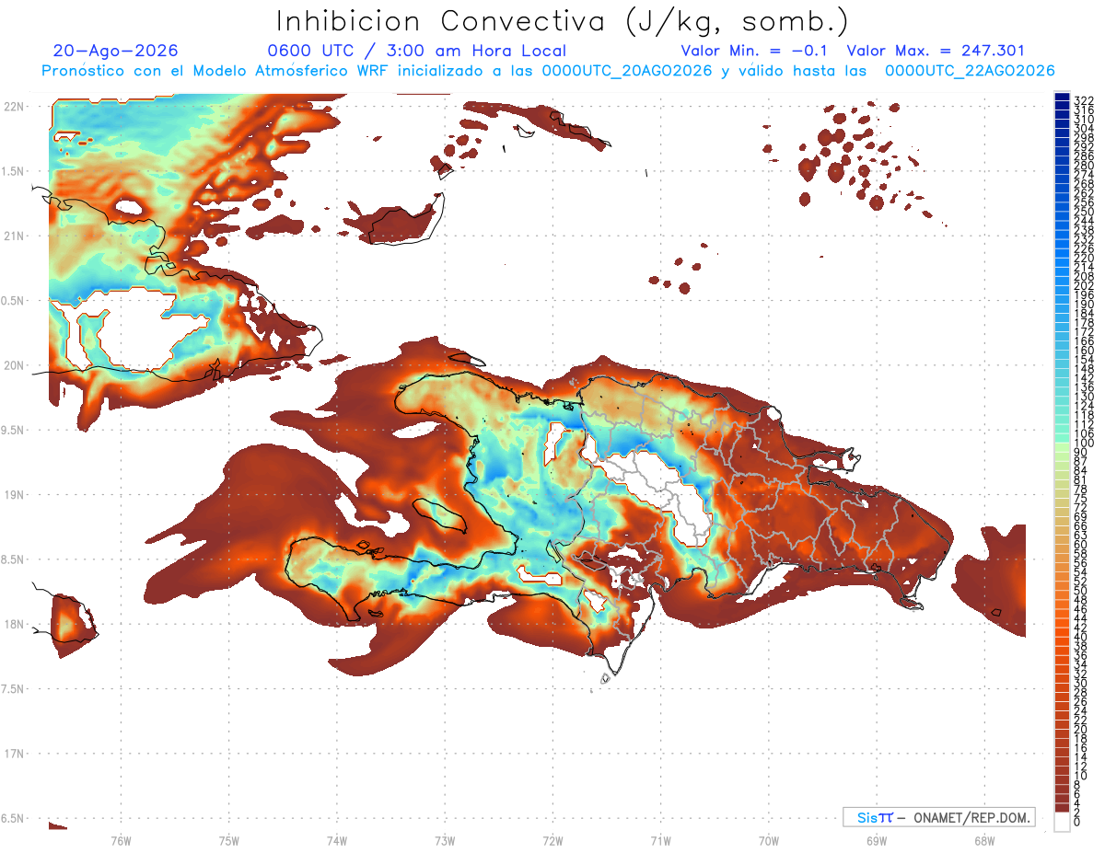
Task: Click the '74W' longitude label
Action: coord(336,840)
